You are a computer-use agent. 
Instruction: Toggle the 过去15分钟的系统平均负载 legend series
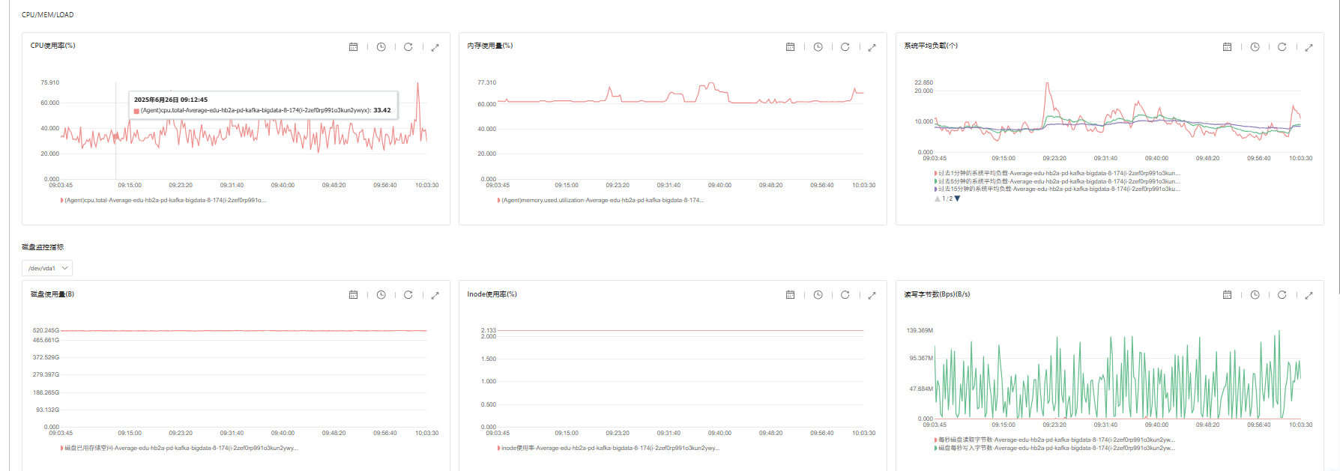click(1057, 189)
